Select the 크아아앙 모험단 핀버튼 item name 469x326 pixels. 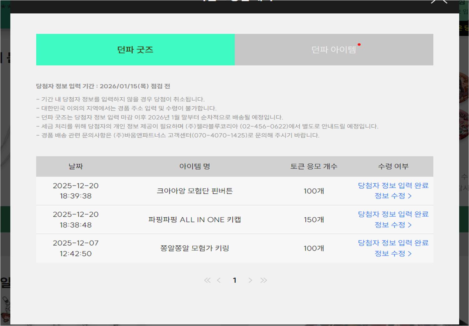[195, 191]
